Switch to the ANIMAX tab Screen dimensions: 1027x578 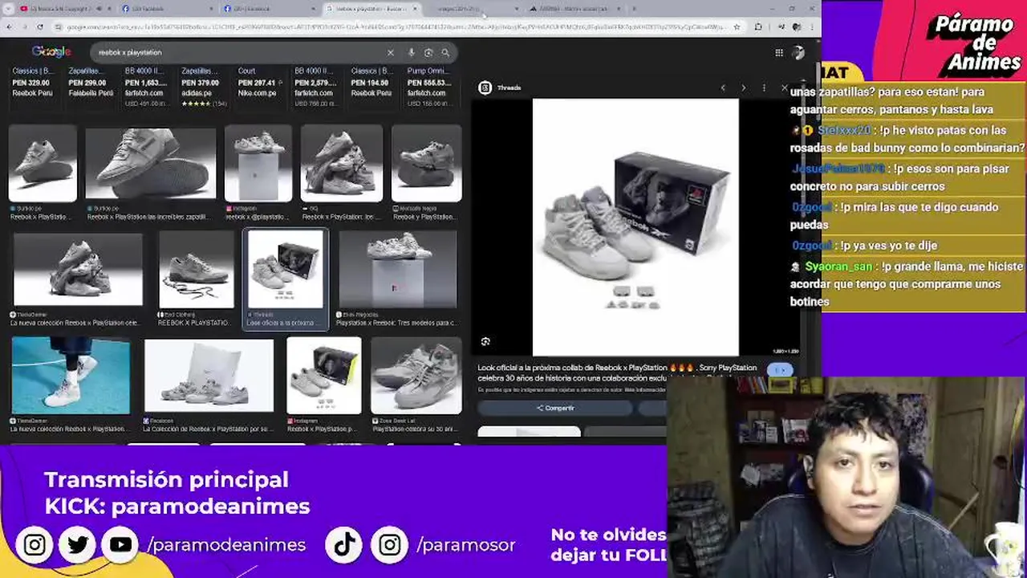point(574,8)
